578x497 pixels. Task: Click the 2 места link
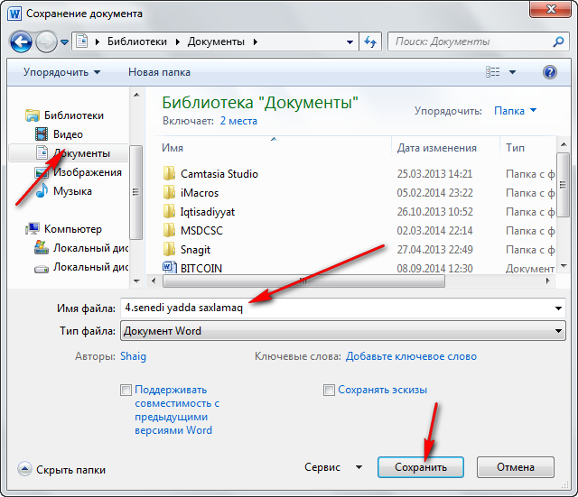tap(238, 121)
